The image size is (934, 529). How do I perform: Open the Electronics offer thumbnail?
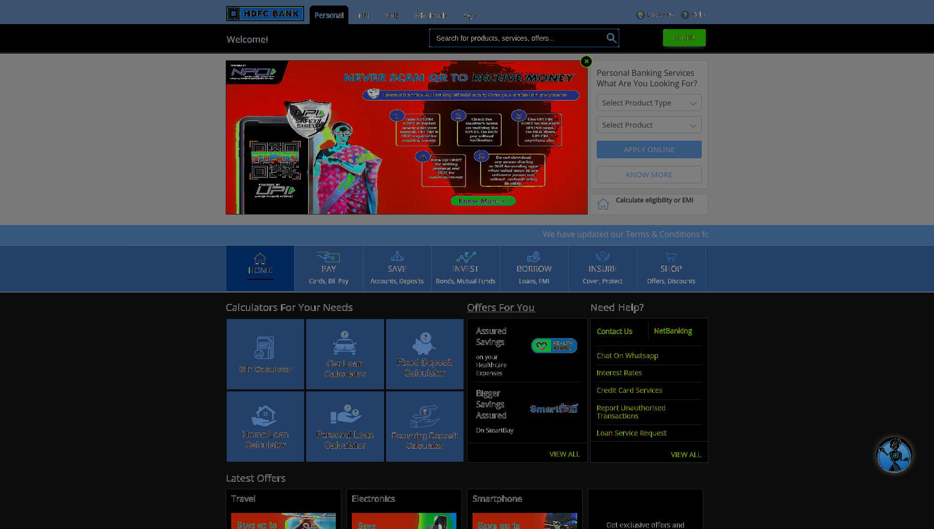point(404,521)
